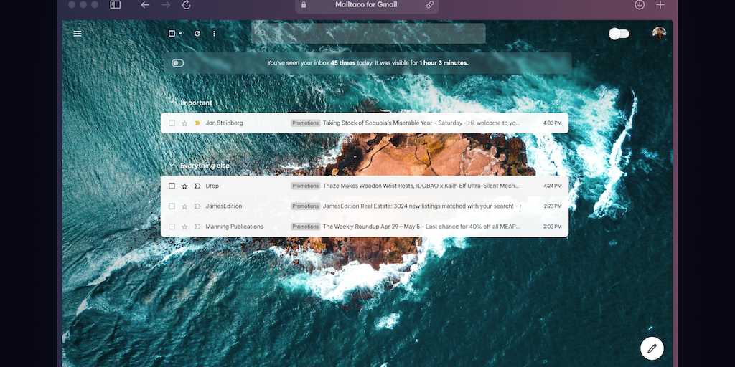This screenshot has height=367, width=735.
Task: Go forward with browser forward arrow
Action: [166, 5]
